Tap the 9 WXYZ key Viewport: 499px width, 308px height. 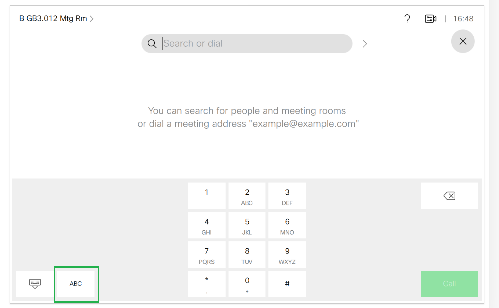click(287, 255)
